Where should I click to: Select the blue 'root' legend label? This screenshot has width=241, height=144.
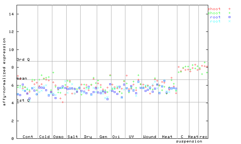(215, 17)
